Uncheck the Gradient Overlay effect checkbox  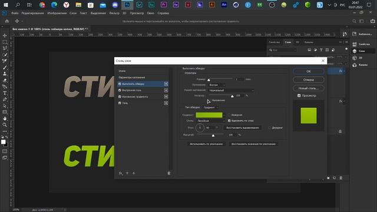120,97
